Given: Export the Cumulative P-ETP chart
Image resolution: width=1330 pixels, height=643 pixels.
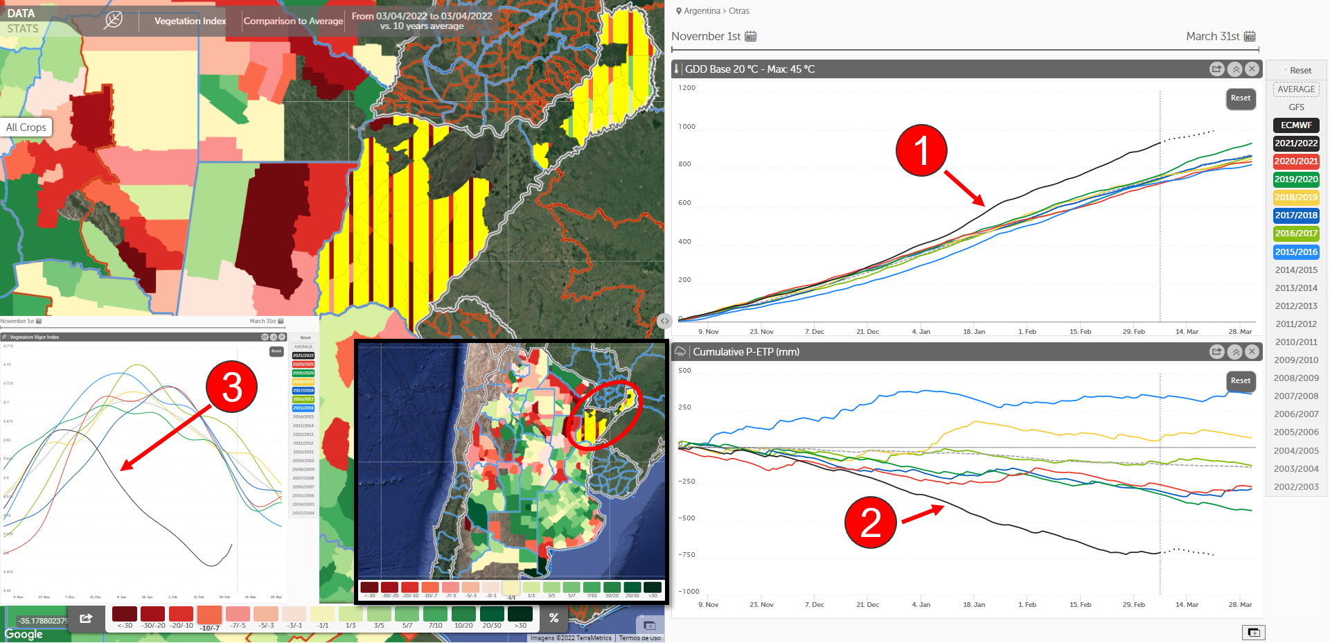Looking at the screenshot, I should point(1217,351).
